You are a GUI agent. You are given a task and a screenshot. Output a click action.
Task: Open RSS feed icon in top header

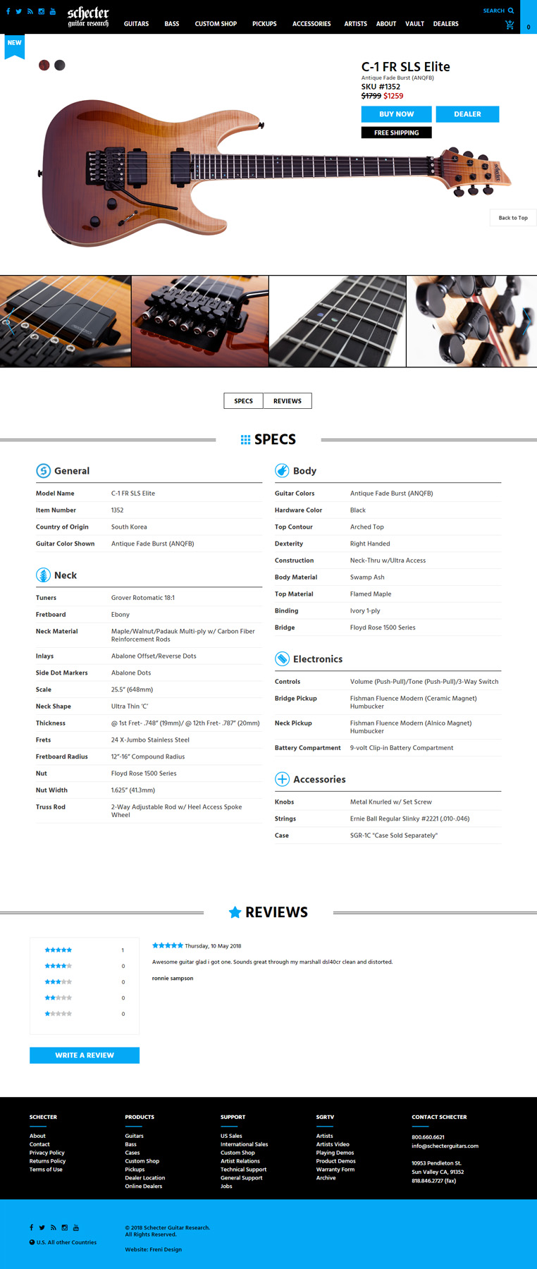(30, 11)
